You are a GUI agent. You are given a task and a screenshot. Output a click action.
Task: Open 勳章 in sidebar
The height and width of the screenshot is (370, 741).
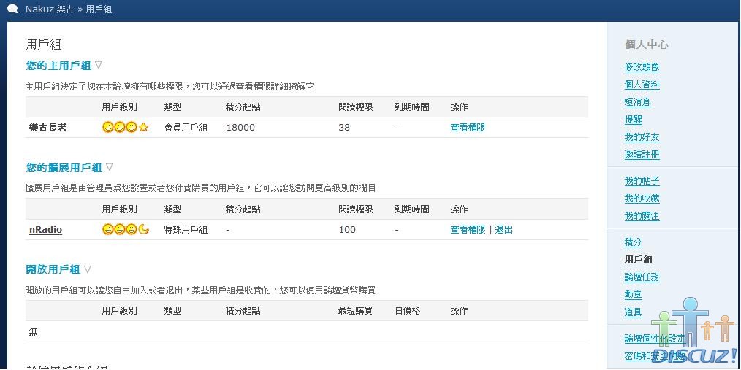pyautogui.click(x=634, y=295)
